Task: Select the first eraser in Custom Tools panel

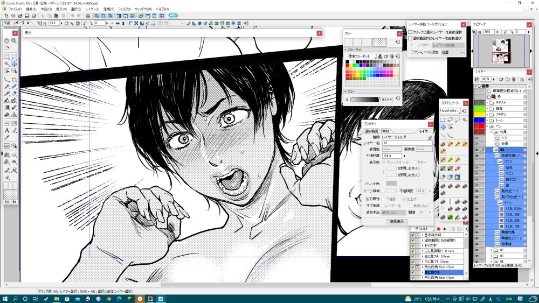Action: [x=443, y=177]
